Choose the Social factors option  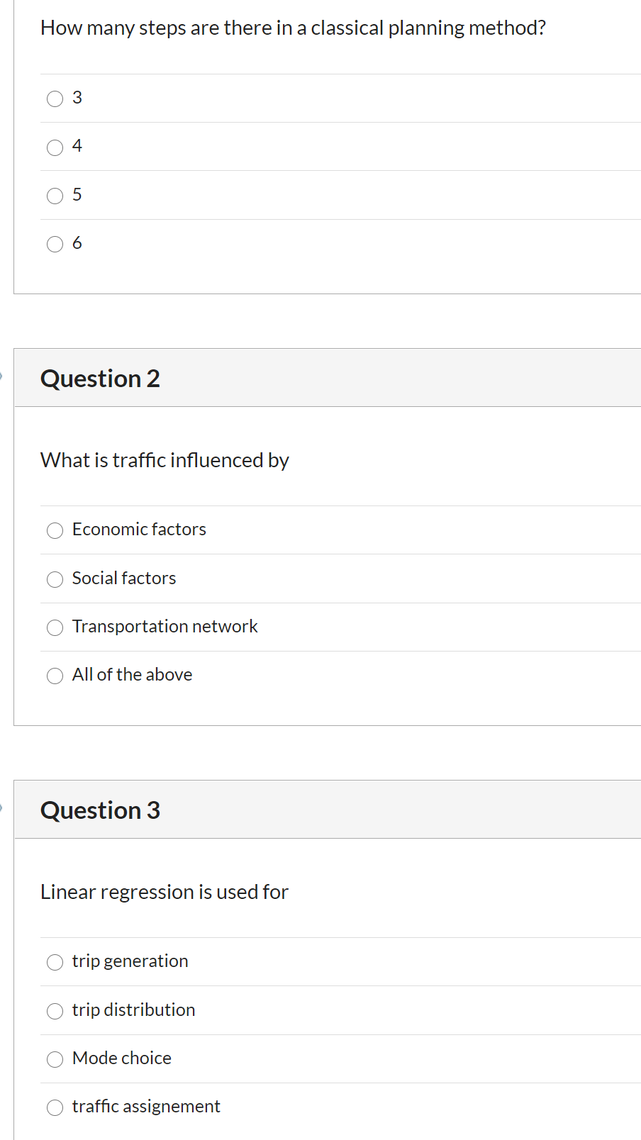click(x=55, y=579)
